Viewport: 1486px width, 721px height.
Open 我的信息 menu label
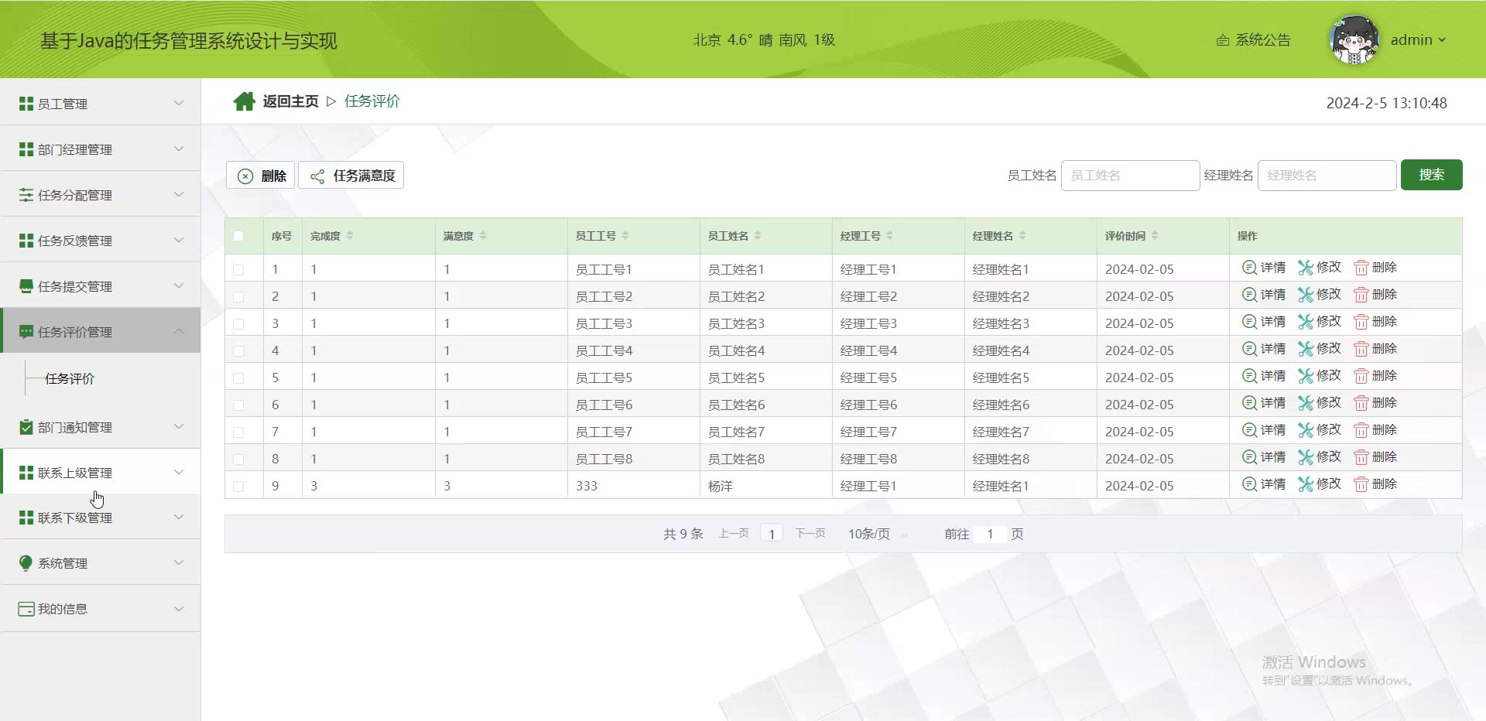tap(63, 609)
